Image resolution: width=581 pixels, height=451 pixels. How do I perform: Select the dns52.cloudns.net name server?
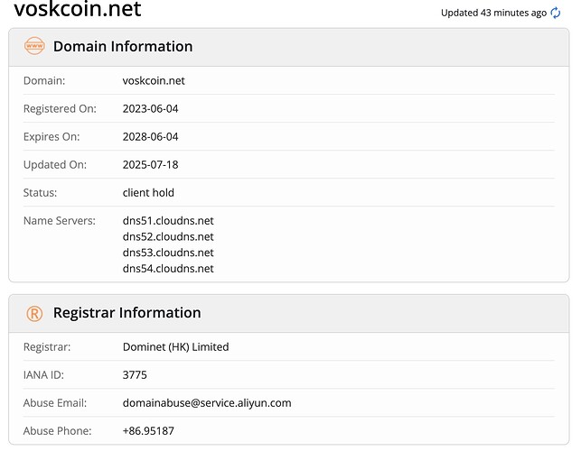168,237
